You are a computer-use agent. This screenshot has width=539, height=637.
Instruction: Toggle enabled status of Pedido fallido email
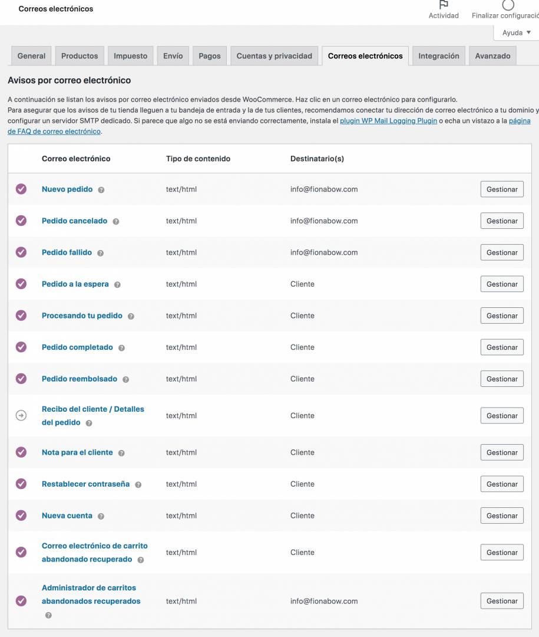pos(21,252)
